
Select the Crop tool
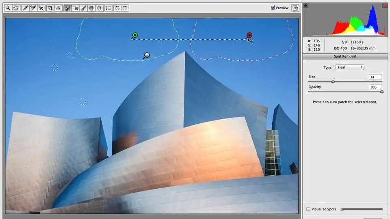(50, 8)
